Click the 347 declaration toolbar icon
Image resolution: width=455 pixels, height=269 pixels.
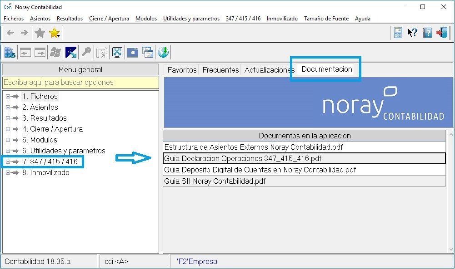tap(102, 53)
